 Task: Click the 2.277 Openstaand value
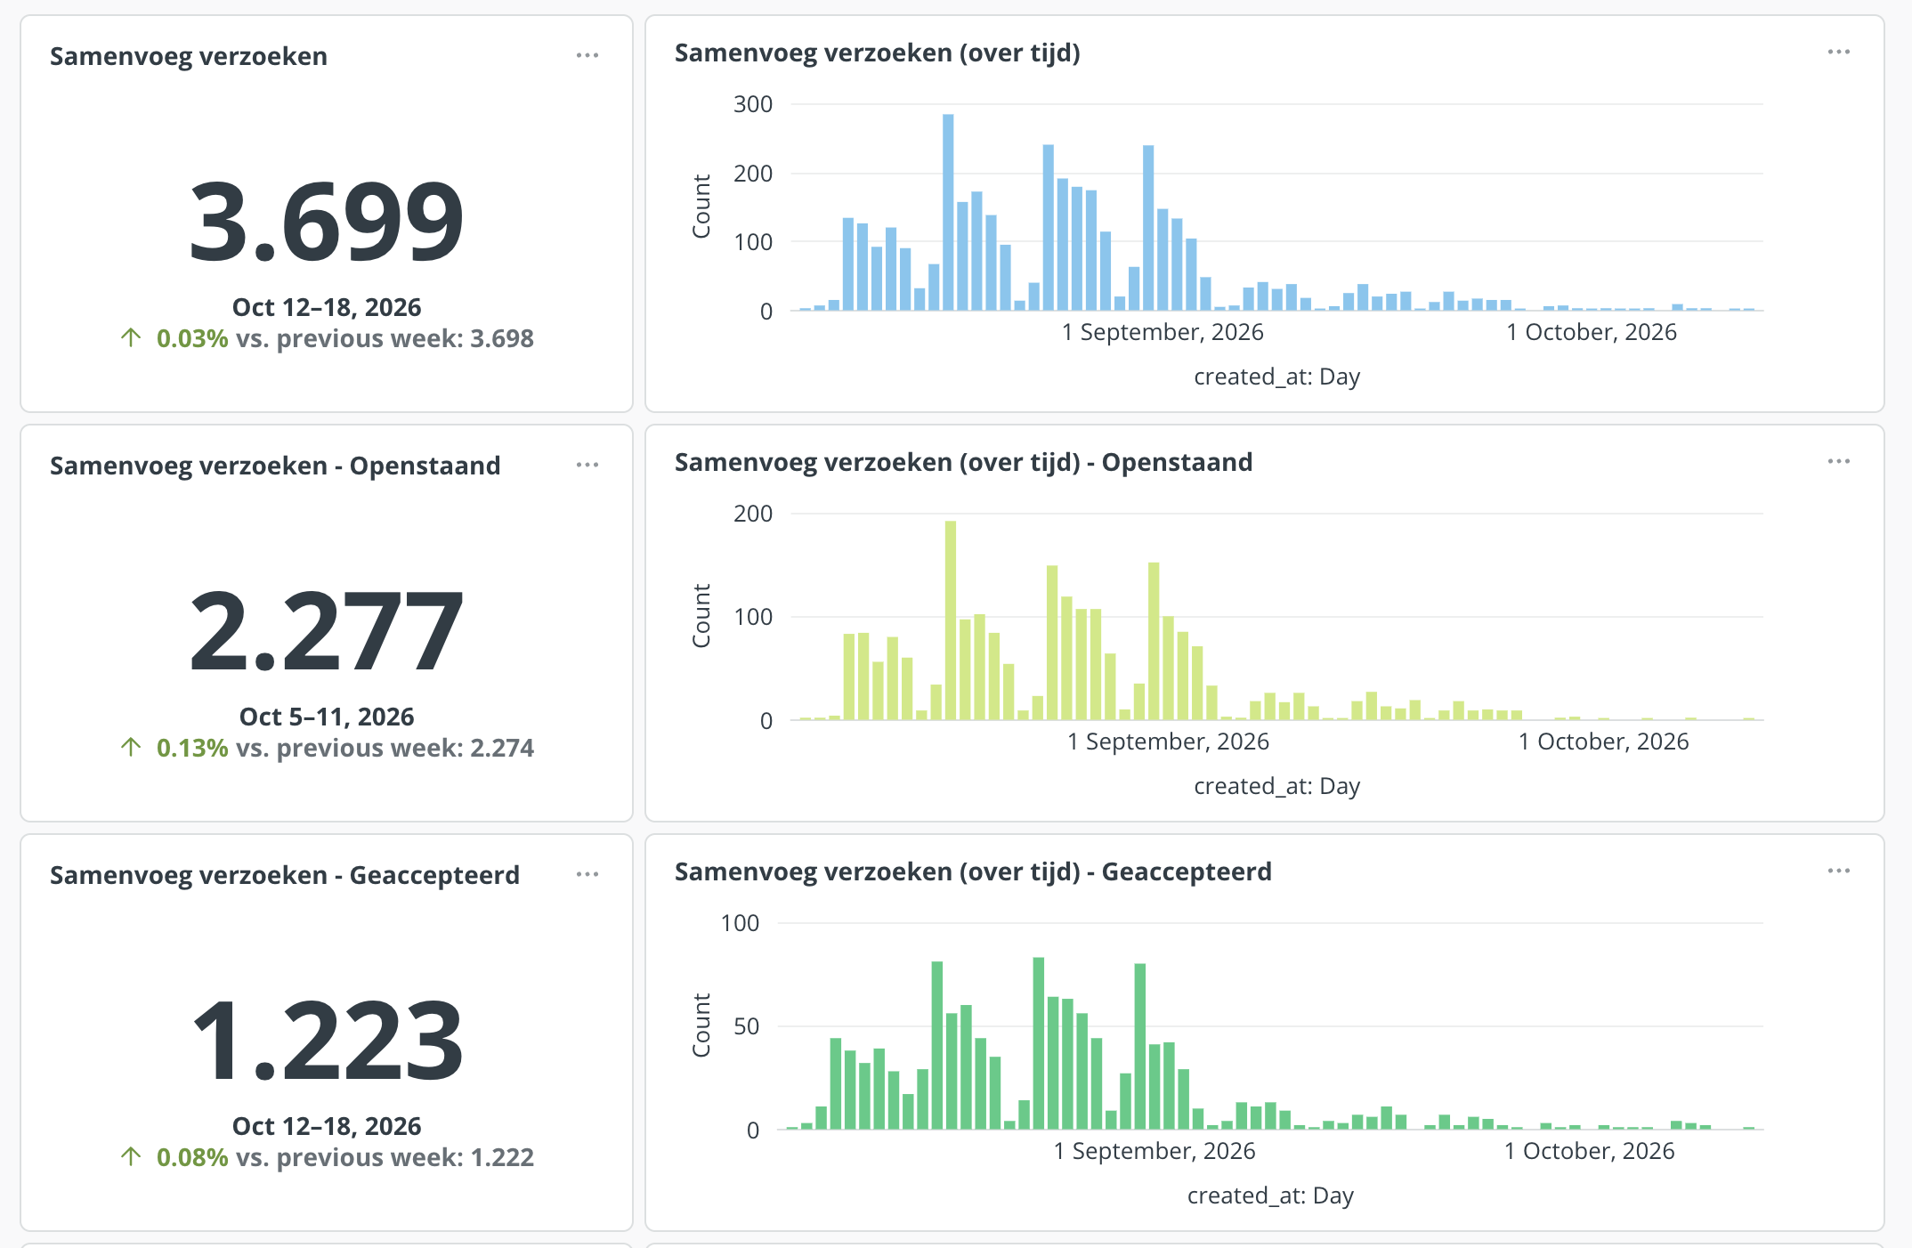pos(327,631)
